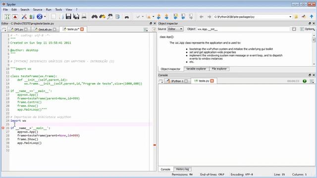Click the binoculars with yellow arrow icon
This screenshot has height=178, width=317.
pos(103,17)
